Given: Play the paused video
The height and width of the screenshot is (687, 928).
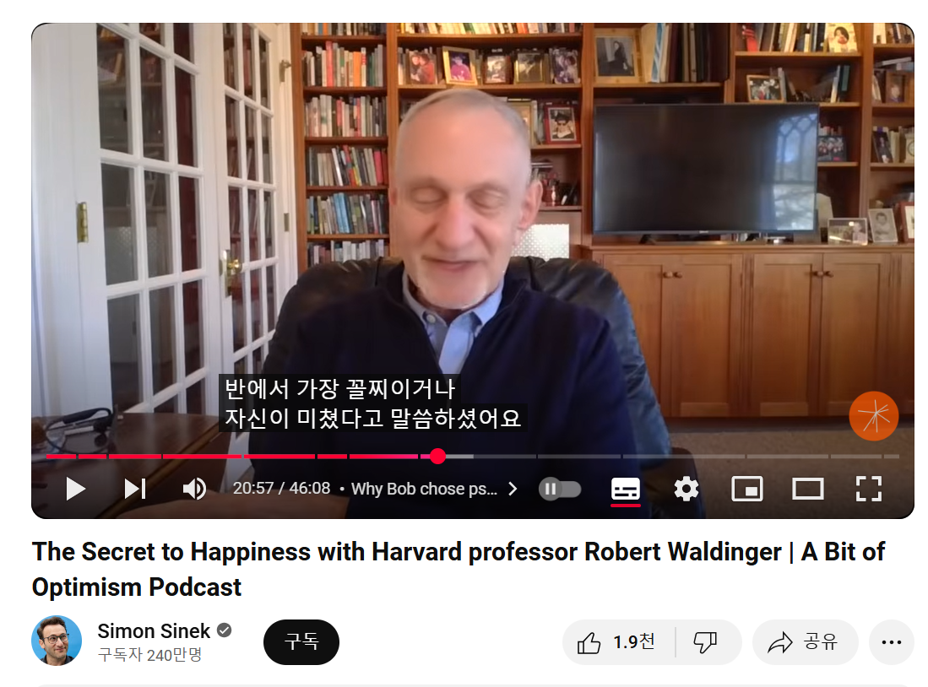Looking at the screenshot, I should pyautogui.click(x=75, y=489).
